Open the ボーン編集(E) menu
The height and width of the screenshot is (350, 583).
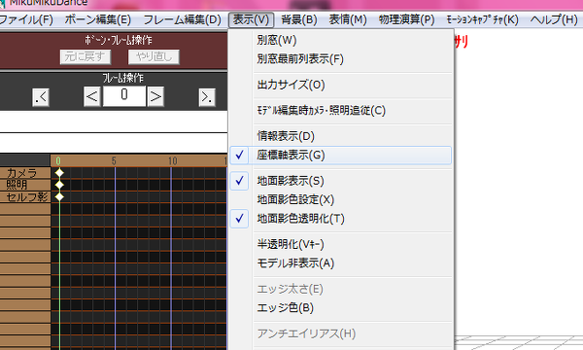point(98,19)
